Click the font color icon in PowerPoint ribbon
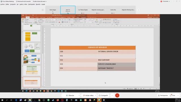This screenshot has width=181, height=102. point(59,22)
